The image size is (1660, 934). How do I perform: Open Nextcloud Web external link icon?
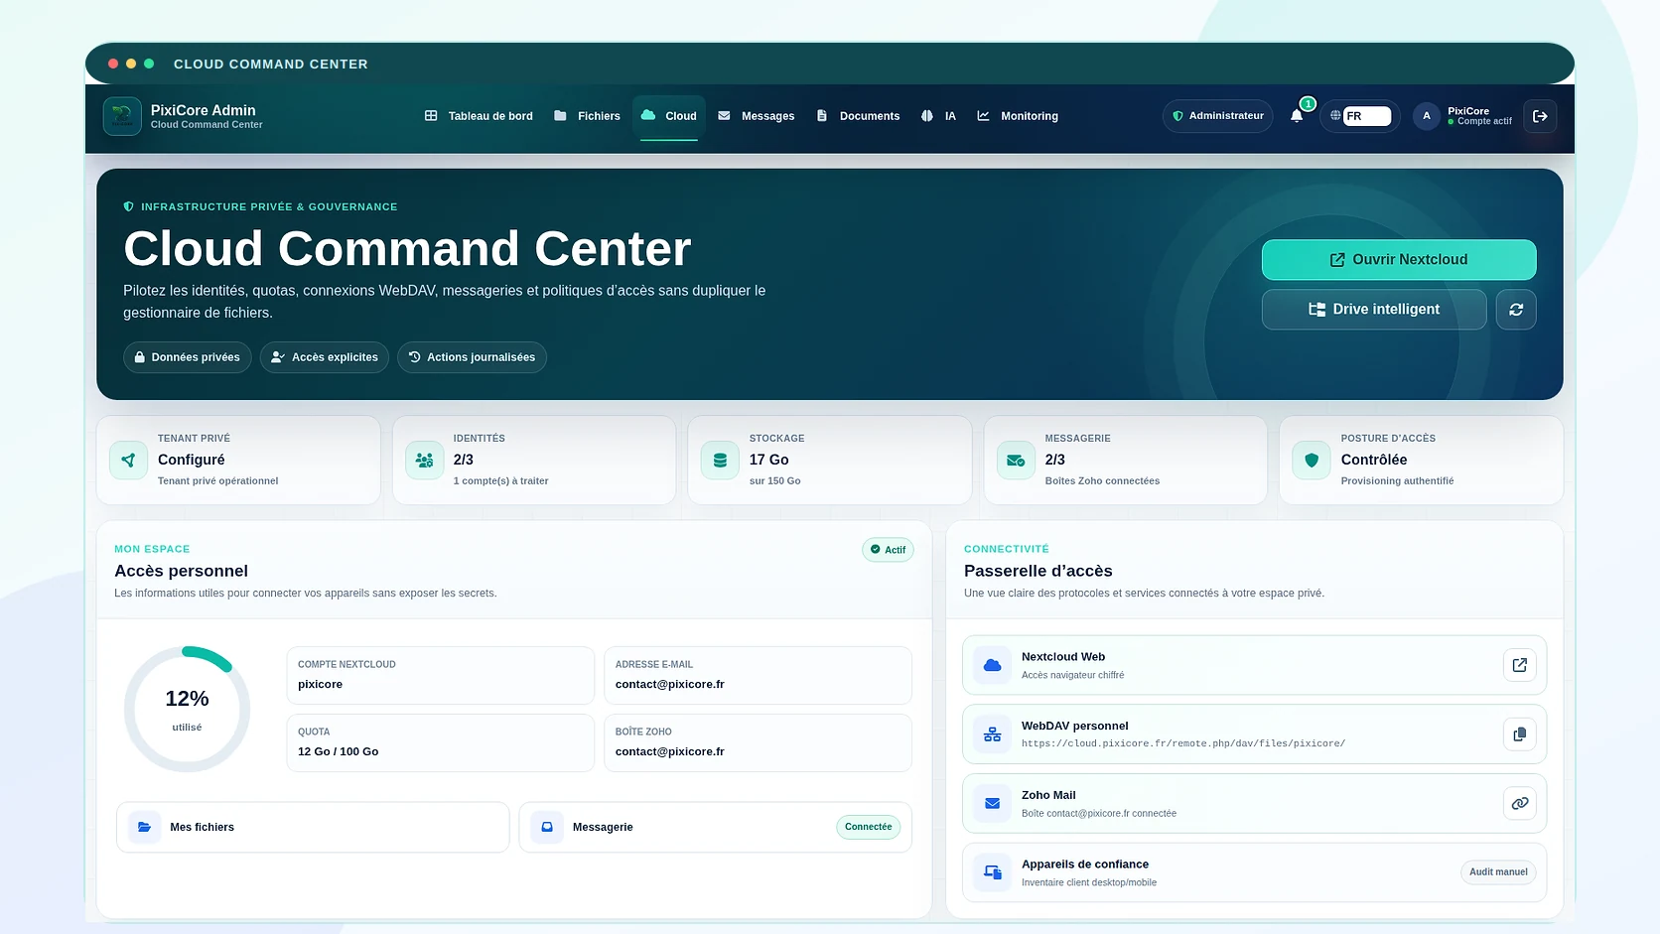point(1520,665)
